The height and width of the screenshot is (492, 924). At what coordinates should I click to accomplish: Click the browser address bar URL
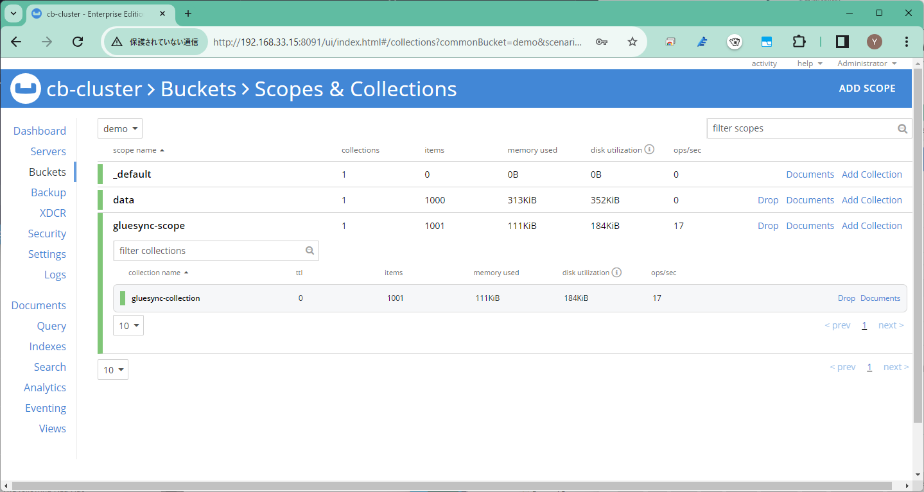(x=397, y=42)
